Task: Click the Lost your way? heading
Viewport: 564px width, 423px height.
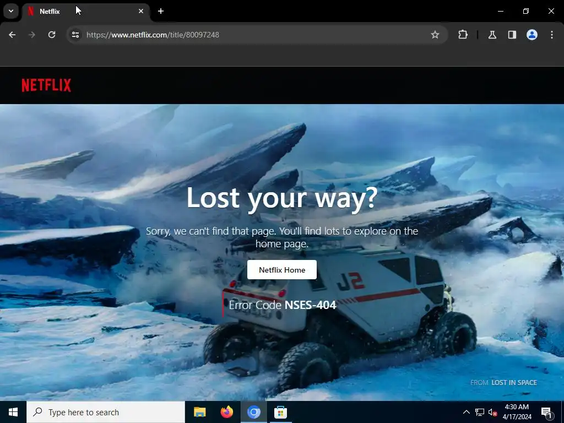Action: (x=282, y=198)
